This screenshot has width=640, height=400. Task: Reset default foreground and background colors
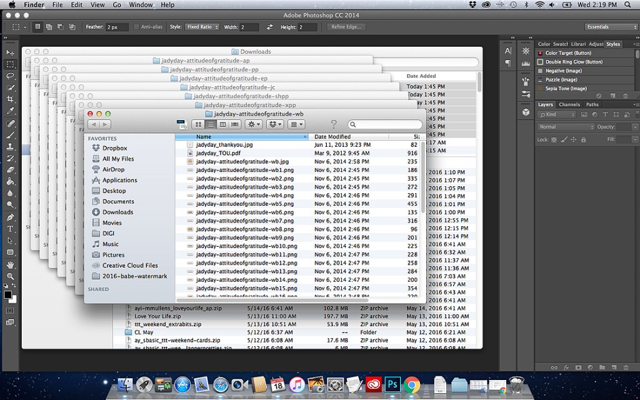pyautogui.click(x=6, y=286)
